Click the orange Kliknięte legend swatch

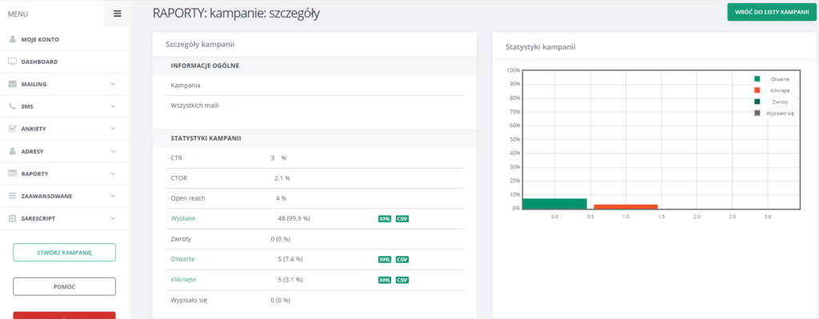pos(757,90)
